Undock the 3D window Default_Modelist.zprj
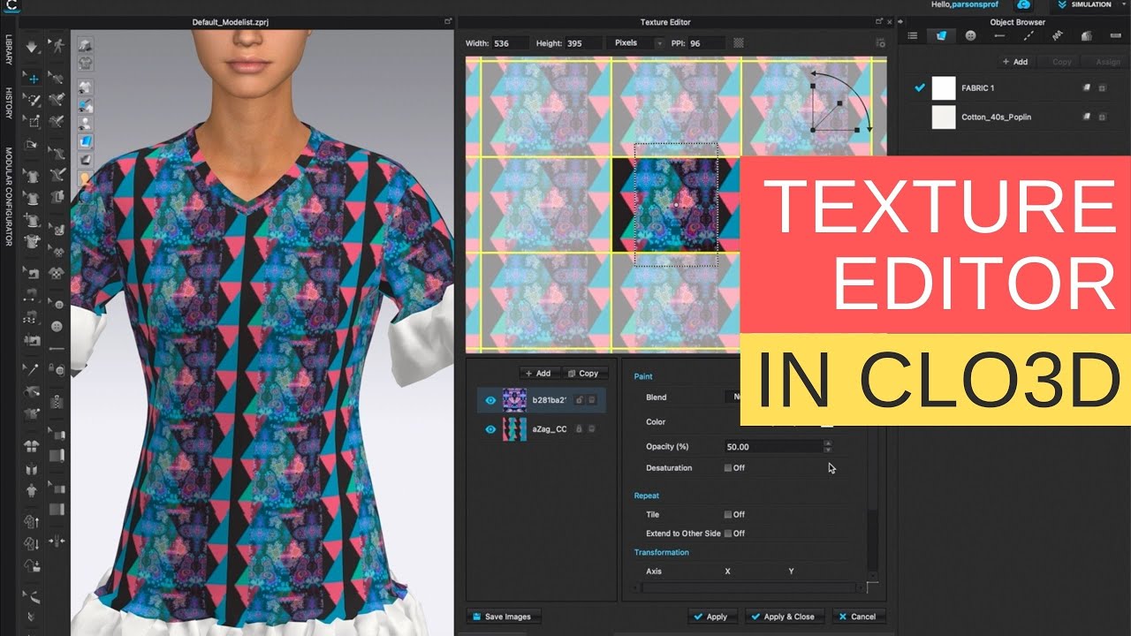This screenshot has width=1131, height=636. 448,21
